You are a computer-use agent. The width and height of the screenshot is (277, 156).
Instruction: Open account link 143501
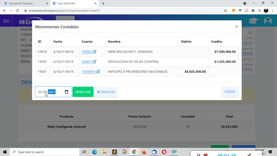point(87,52)
